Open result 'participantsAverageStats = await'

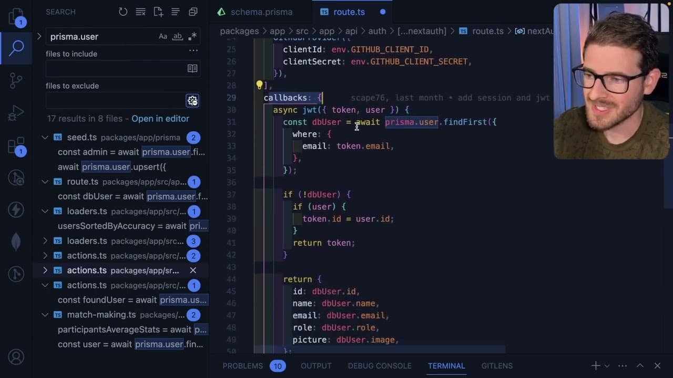point(132,330)
